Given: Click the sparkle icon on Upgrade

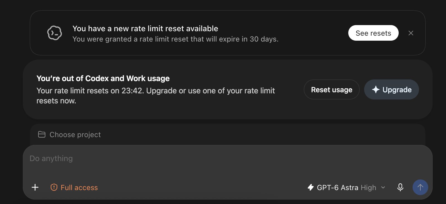Looking at the screenshot, I should pos(376,89).
